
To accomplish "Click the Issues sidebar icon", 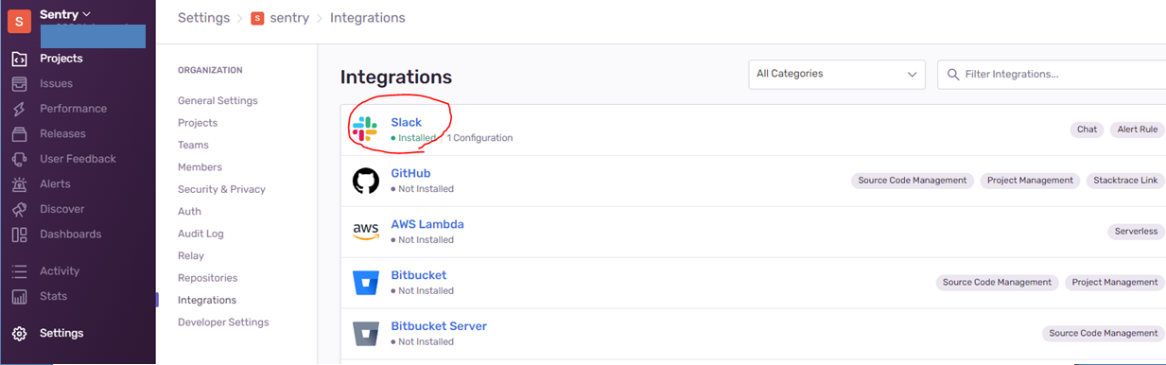I will [x=19, y=83].
